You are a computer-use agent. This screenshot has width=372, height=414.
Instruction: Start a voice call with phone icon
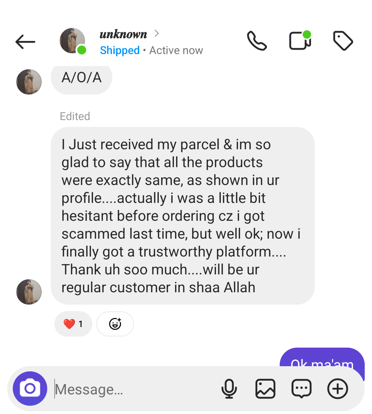[x=257, y=41]
